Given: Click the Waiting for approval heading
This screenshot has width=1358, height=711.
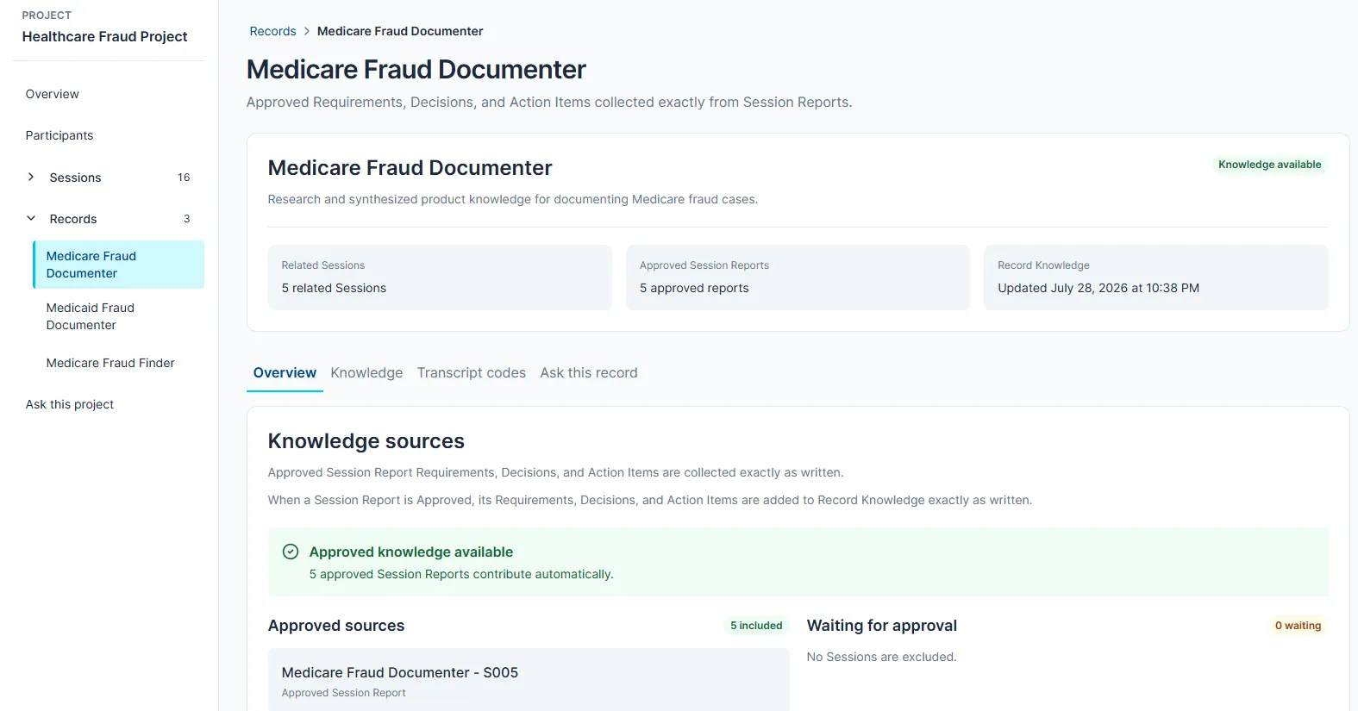Looking at the screenshot, I should click(882, 626).
